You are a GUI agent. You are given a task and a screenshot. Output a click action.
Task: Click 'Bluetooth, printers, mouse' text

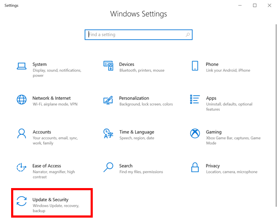point(142,71)
